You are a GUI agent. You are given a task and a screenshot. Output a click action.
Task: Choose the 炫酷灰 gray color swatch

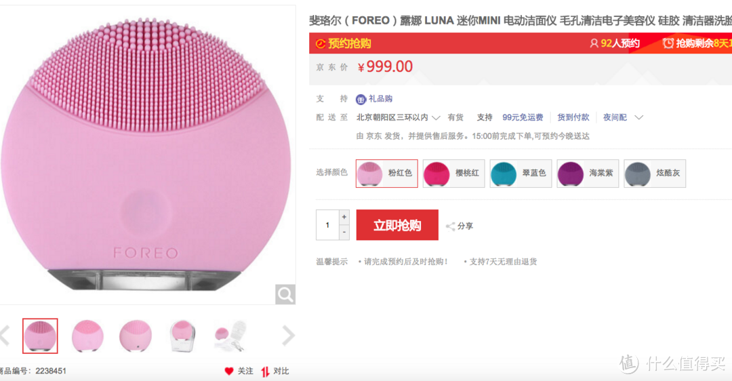tap(655, 174)
